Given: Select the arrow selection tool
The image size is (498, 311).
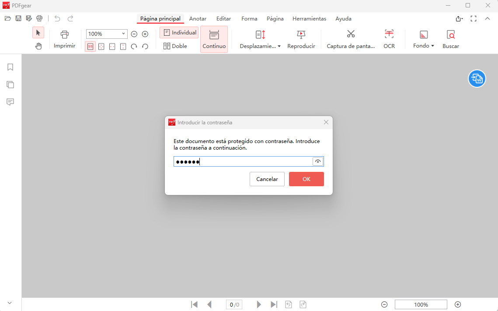Looking at the screenshot, I should click(x=38, y=32).
